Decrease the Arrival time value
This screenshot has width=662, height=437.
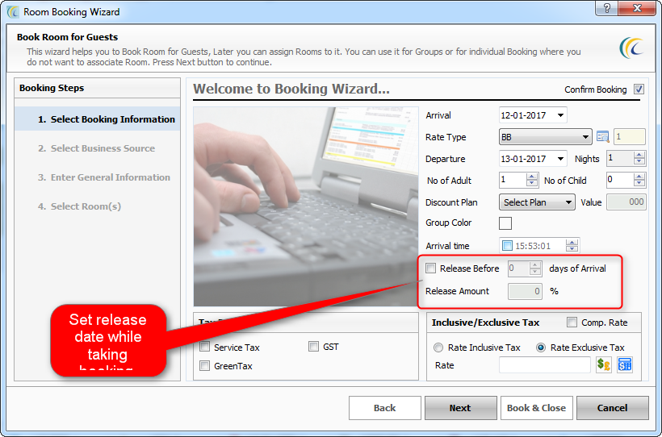coord(572,249)
